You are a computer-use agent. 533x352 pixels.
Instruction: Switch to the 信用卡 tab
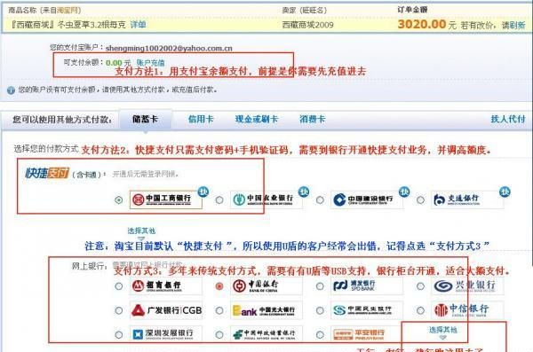[x=201, y=119]
